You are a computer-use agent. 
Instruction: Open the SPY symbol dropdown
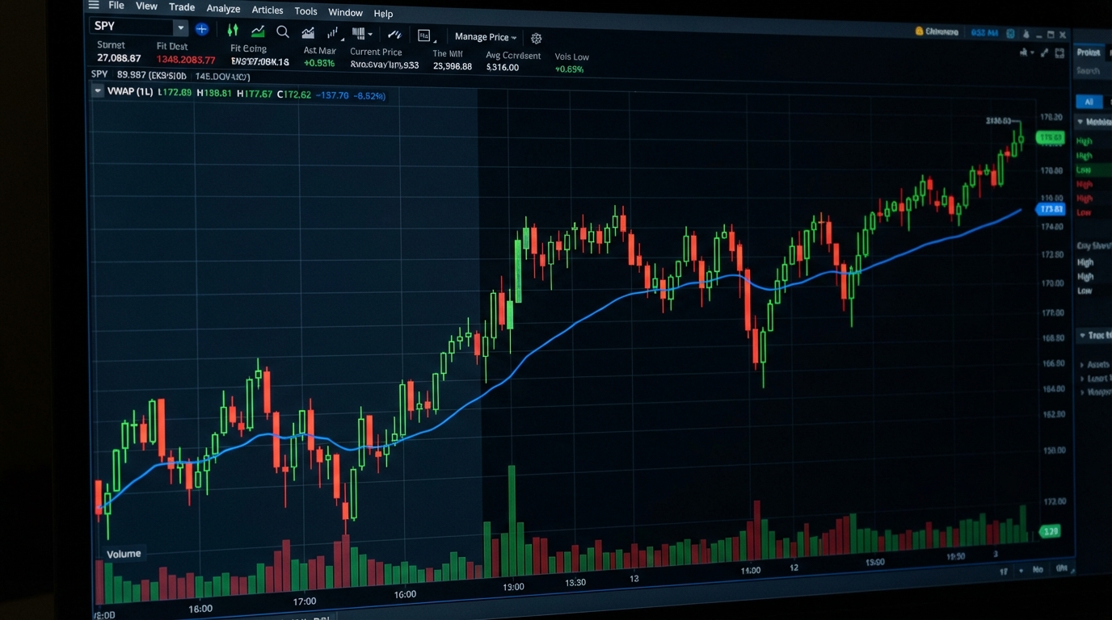pos(181,27)
